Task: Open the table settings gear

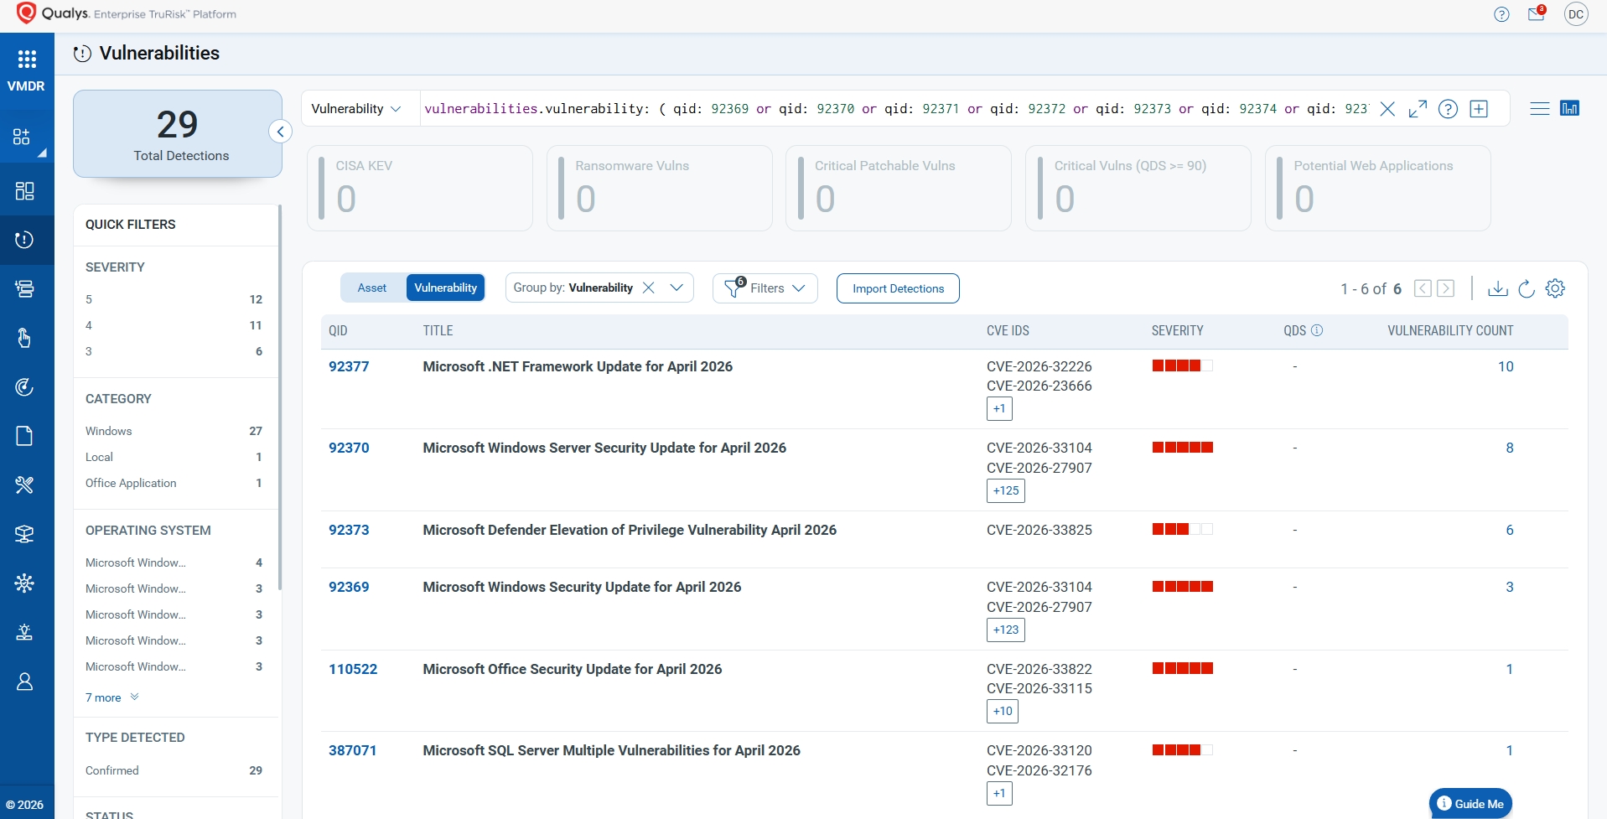Action: [x=1555, y=288]
